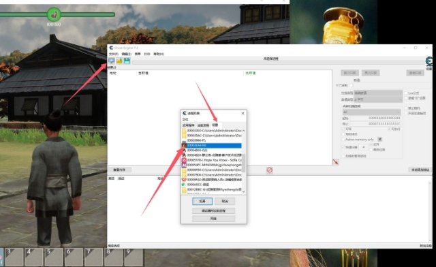Toggle the logical NOT operation checkbox

pos(406,98)
